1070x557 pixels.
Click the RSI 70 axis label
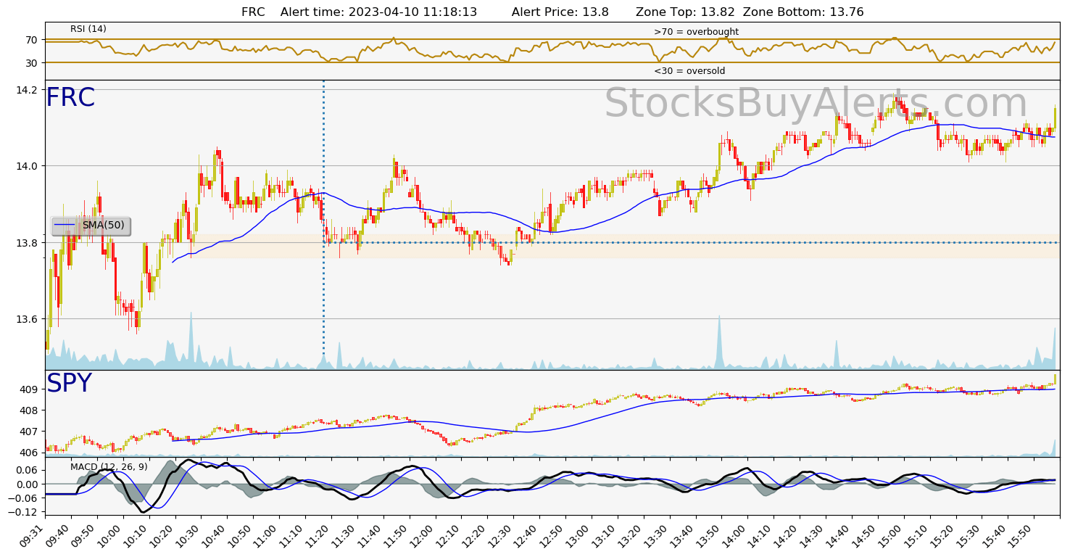point(32,40)
